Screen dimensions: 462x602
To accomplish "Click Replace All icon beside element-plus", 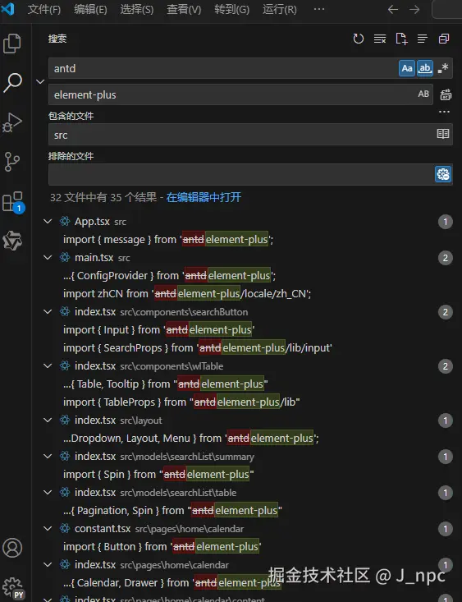I will point(446,94).
